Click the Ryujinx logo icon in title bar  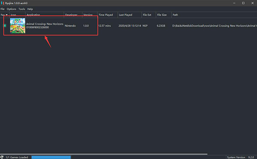3,3
